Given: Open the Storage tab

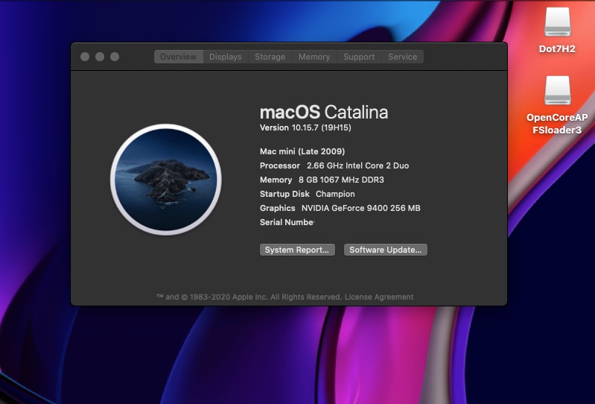Looking at the screenshot, I should click(270, 57).
